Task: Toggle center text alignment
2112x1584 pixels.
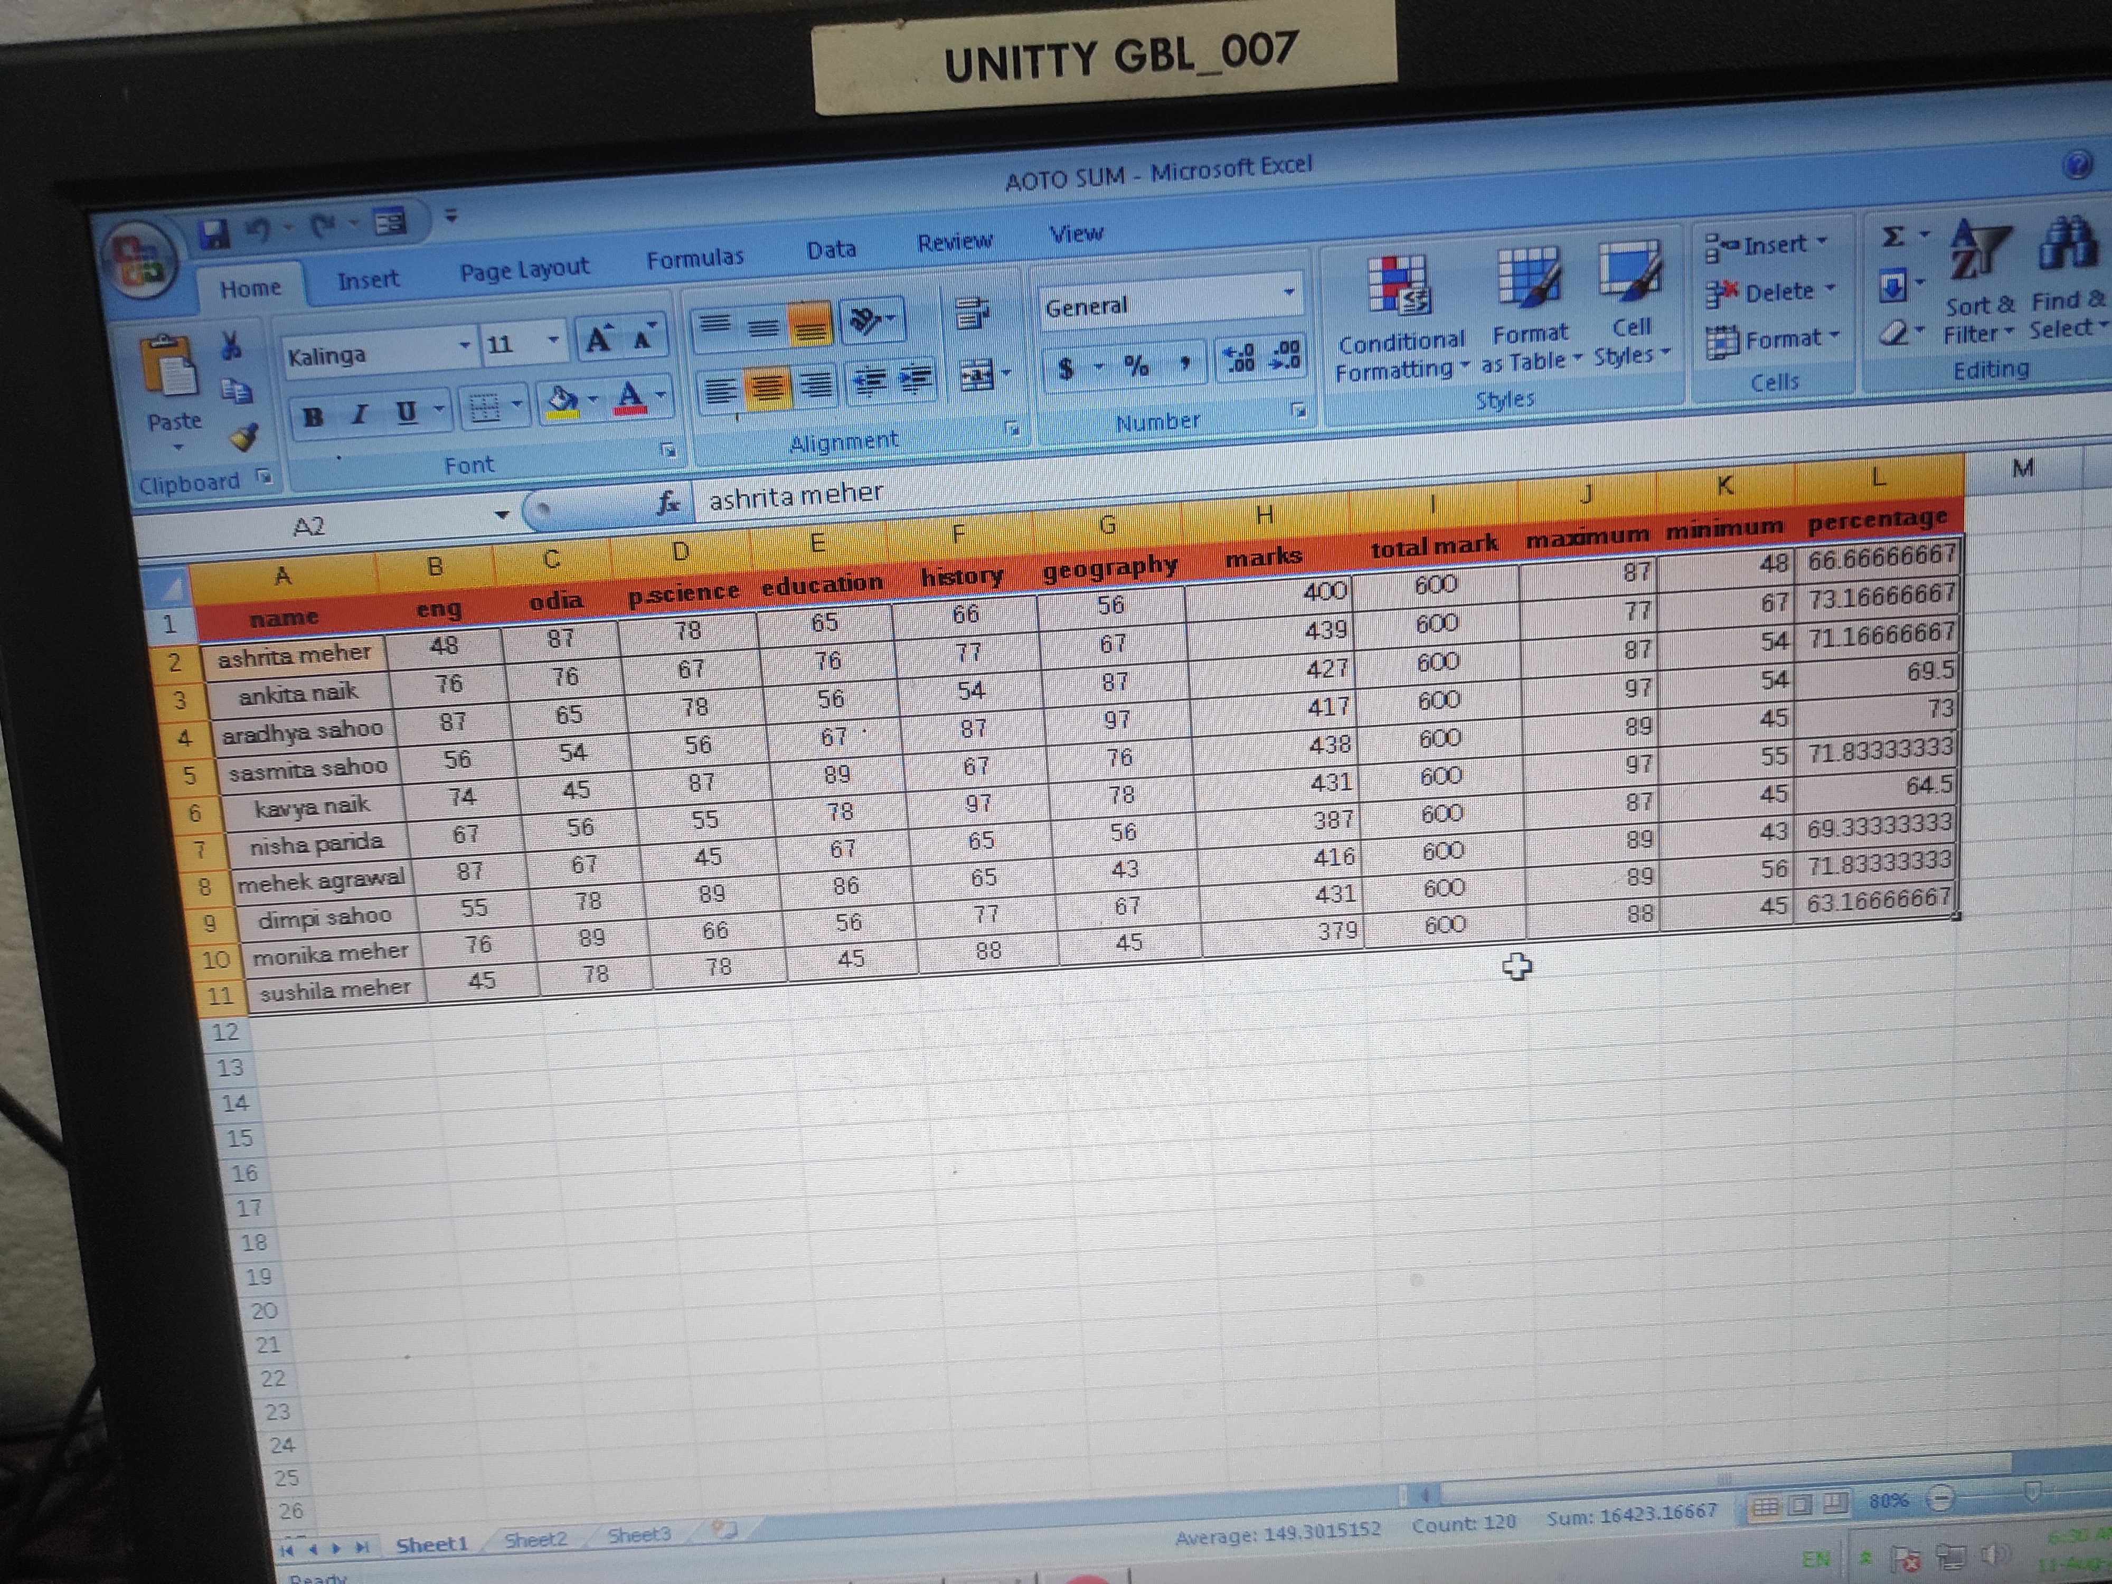Action: 767,386
